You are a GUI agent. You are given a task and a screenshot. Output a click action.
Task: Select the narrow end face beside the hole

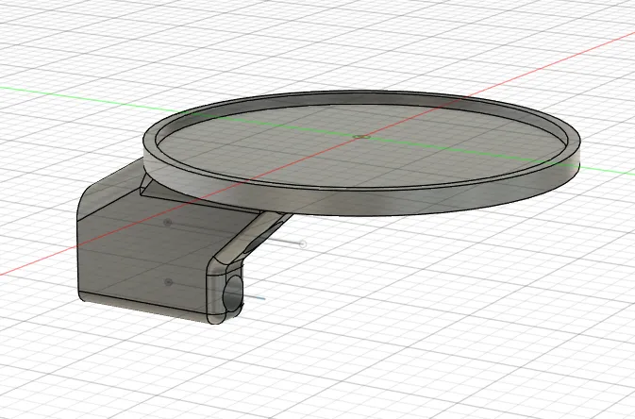tap(217, 295)
